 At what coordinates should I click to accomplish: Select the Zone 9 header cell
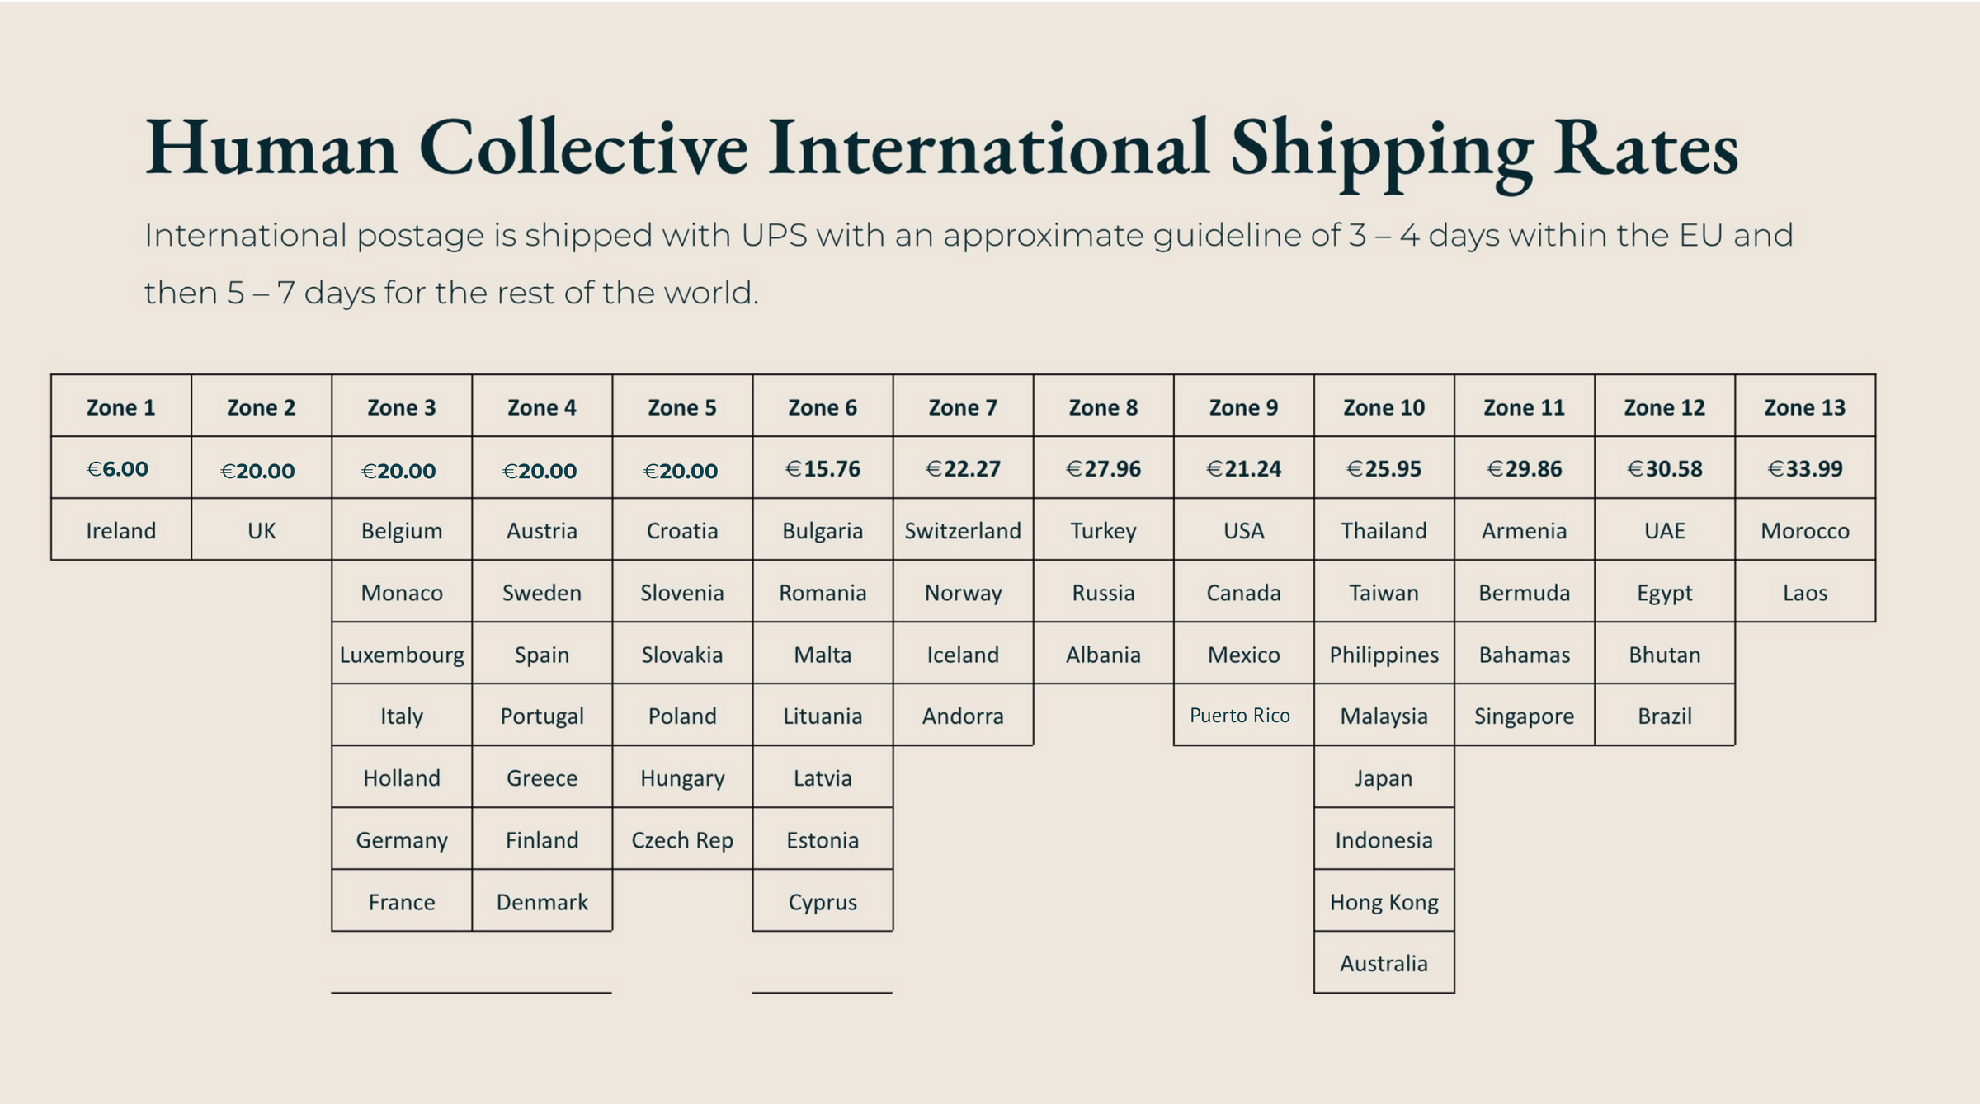(1243, 407)
